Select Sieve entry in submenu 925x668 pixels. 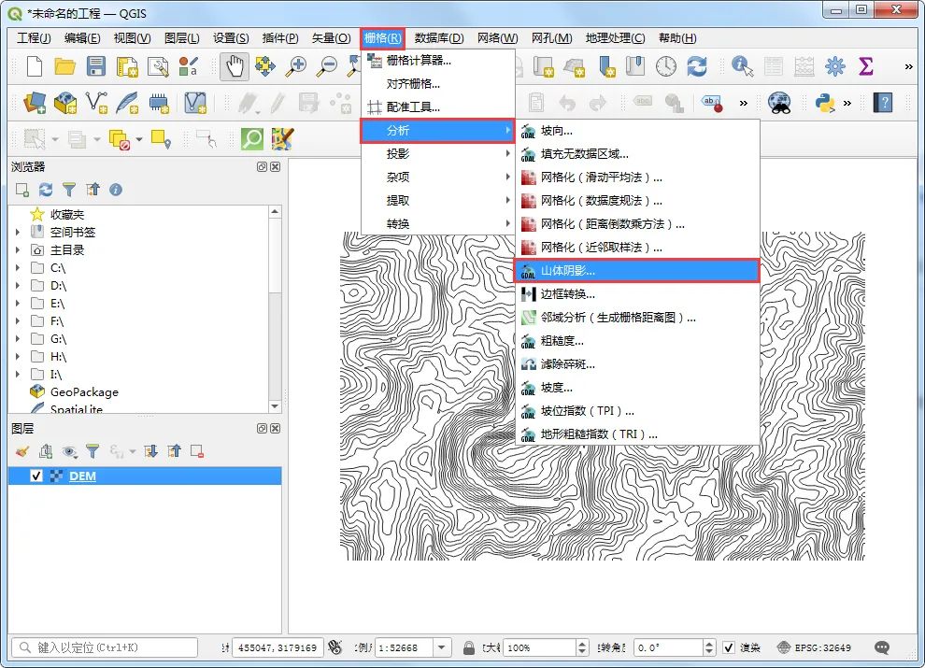pos(636,364)
